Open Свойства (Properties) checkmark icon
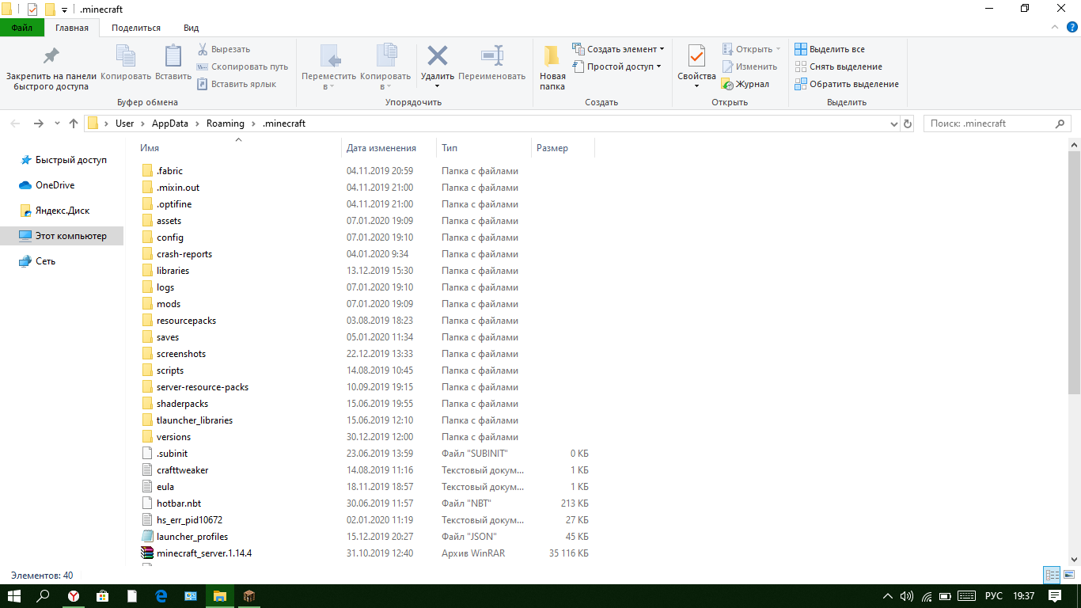This screenshot has height=608, width=1081. pyautogui.click(x=696, y=57)
